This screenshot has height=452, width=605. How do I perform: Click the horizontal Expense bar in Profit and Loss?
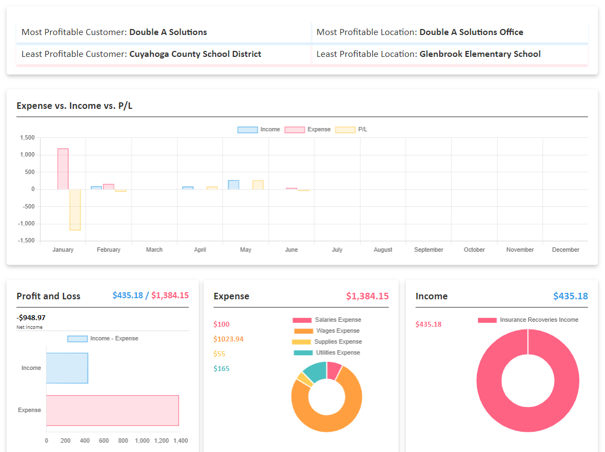click(x=112, y=410)
